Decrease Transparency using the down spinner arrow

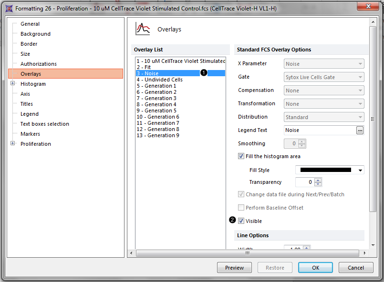(x=318, y=184)
